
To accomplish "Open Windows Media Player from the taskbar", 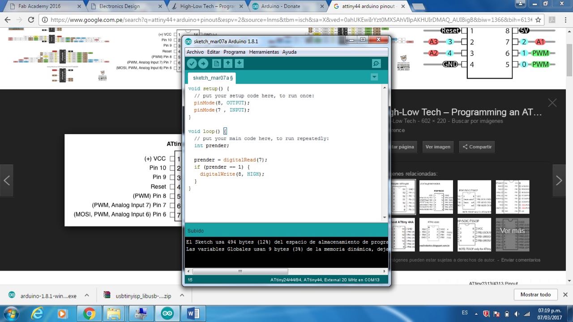I will click(63, 314).
